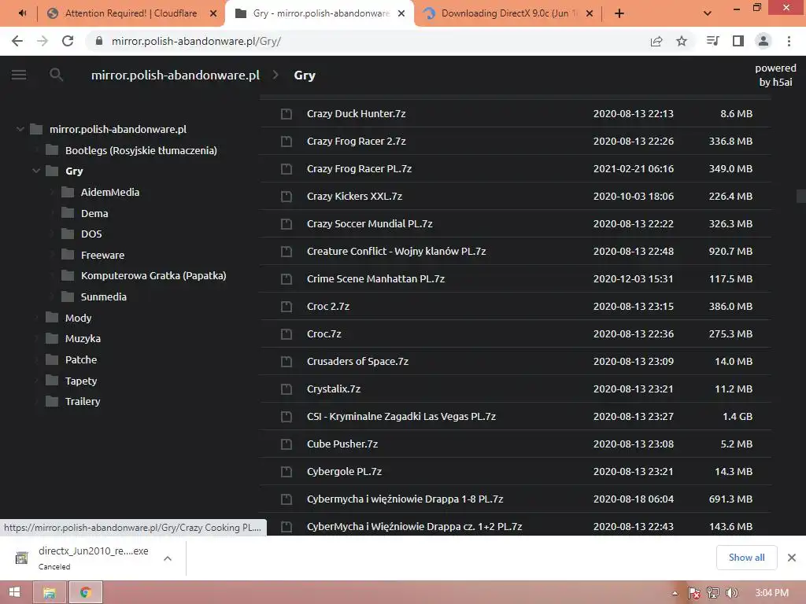This screenshot has height=604, width=806.
Task: Click Creature Conflict - Wojny klanów PL.7z
Action: coord(397,251)
